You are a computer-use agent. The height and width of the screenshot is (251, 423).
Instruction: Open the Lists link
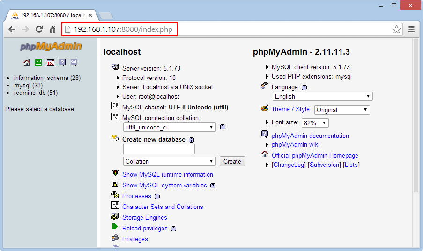click(351, 165)
